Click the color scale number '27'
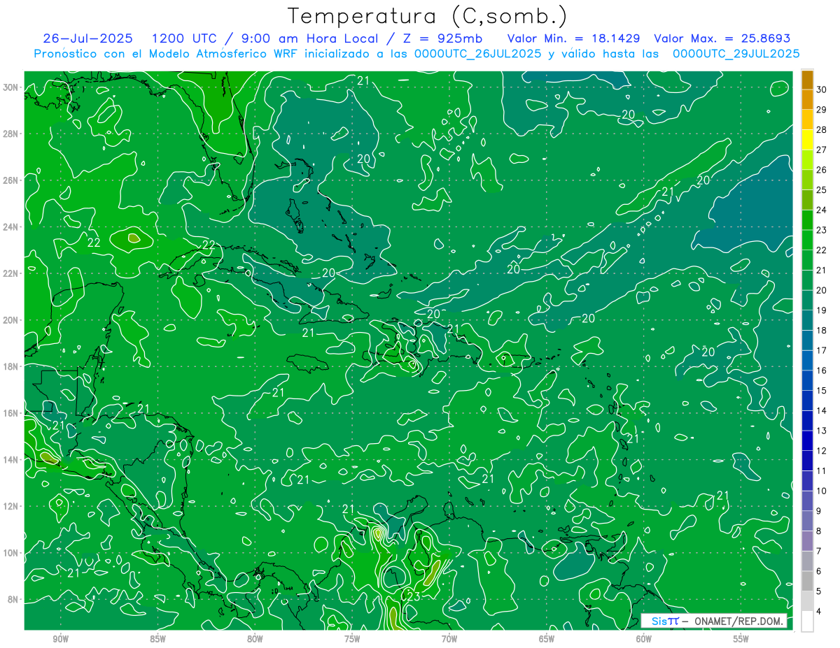840x648 pixels. coord(821,150)
